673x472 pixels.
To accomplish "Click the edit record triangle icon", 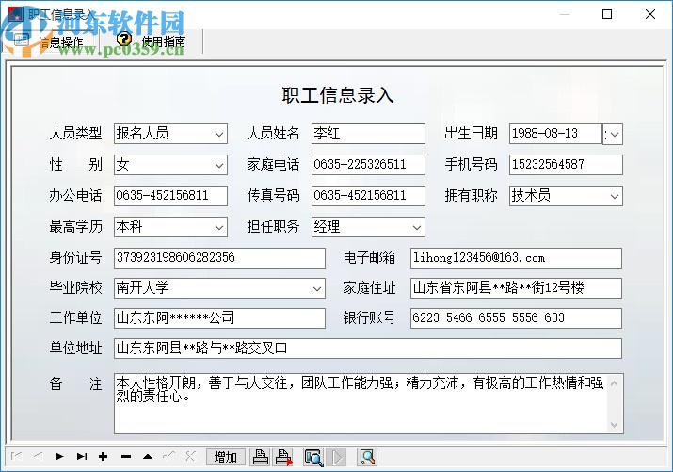I will pos(148,456).
